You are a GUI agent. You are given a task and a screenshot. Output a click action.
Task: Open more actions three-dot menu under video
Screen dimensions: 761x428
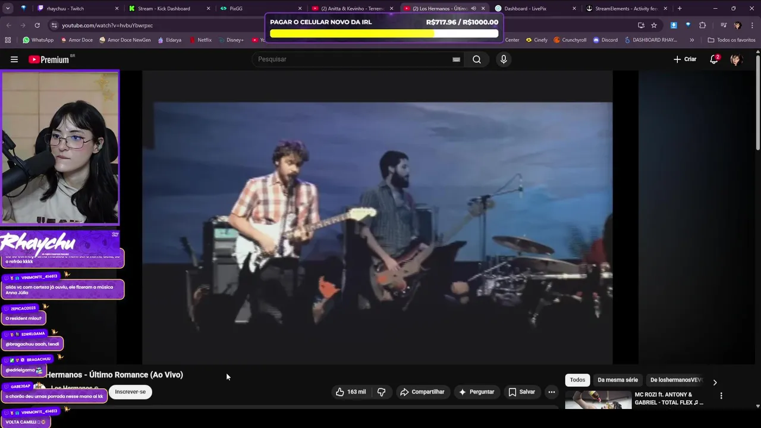point(552,392)
